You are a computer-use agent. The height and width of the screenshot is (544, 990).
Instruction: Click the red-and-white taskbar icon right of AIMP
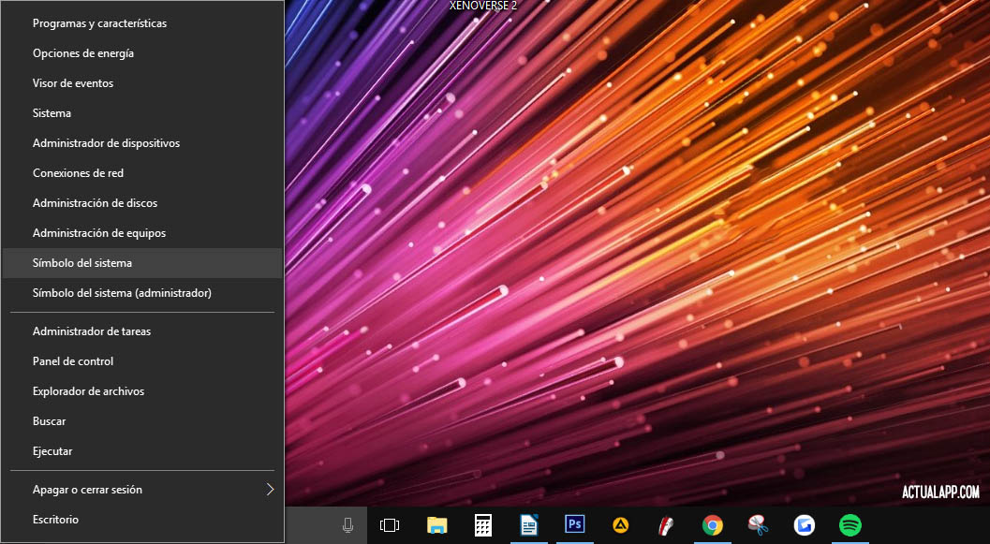(x=666, y=525)
